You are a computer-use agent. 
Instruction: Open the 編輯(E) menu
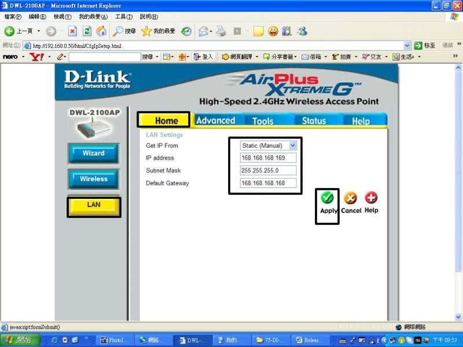tap(38, 17)
